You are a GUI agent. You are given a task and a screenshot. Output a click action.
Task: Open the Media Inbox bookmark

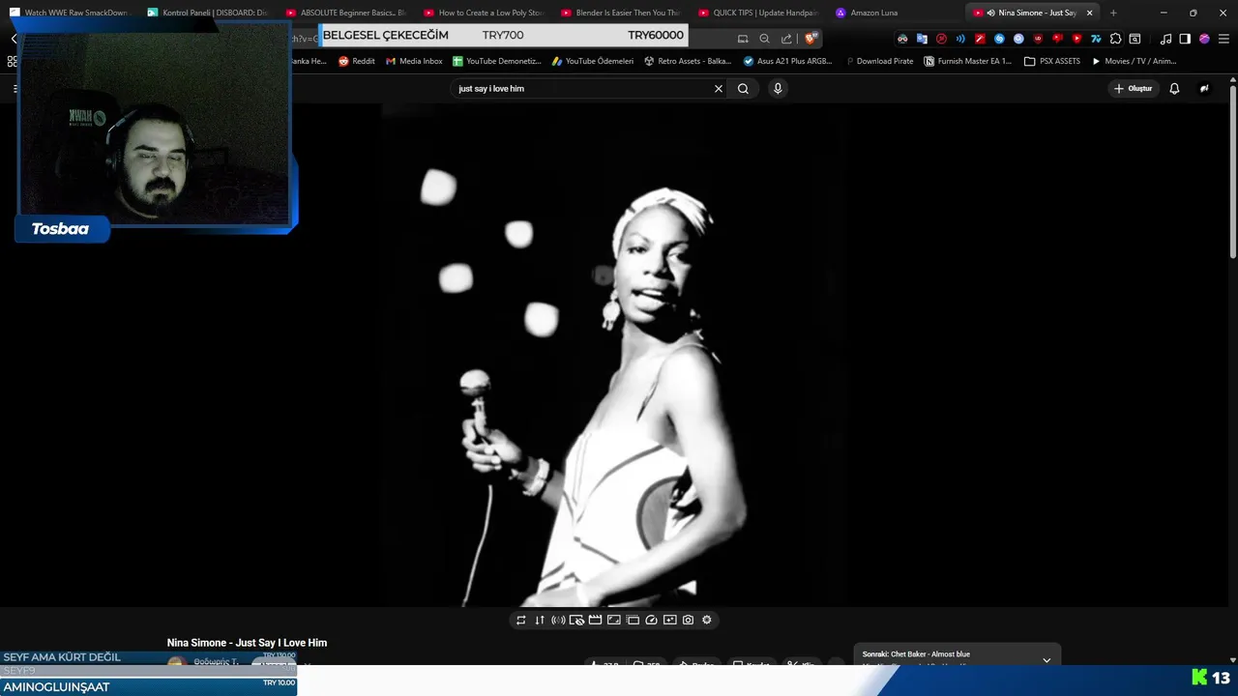414,61
